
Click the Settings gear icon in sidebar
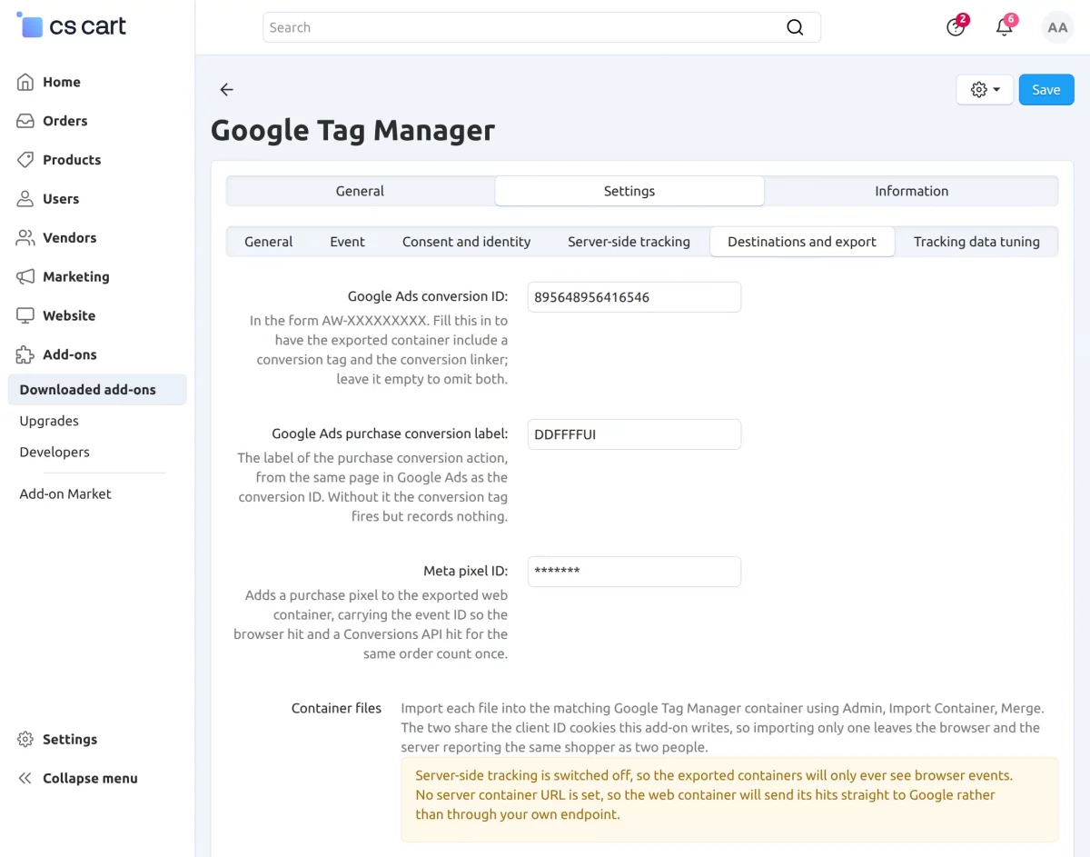point(26,740)
